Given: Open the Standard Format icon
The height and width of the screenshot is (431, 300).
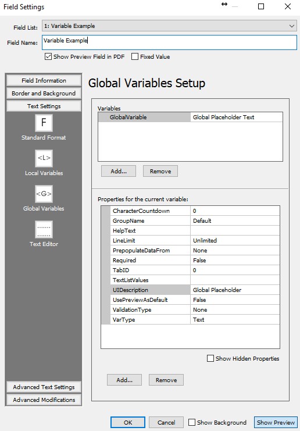Looking at the screenshot, I should click(x=44, y=123).
